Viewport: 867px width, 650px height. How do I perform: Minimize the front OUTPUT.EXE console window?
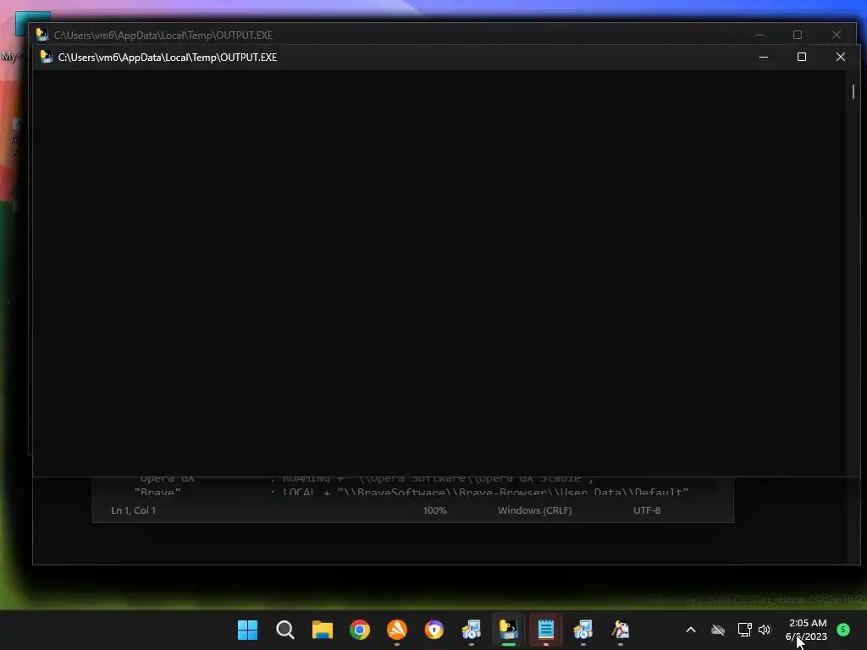point(764,57)
